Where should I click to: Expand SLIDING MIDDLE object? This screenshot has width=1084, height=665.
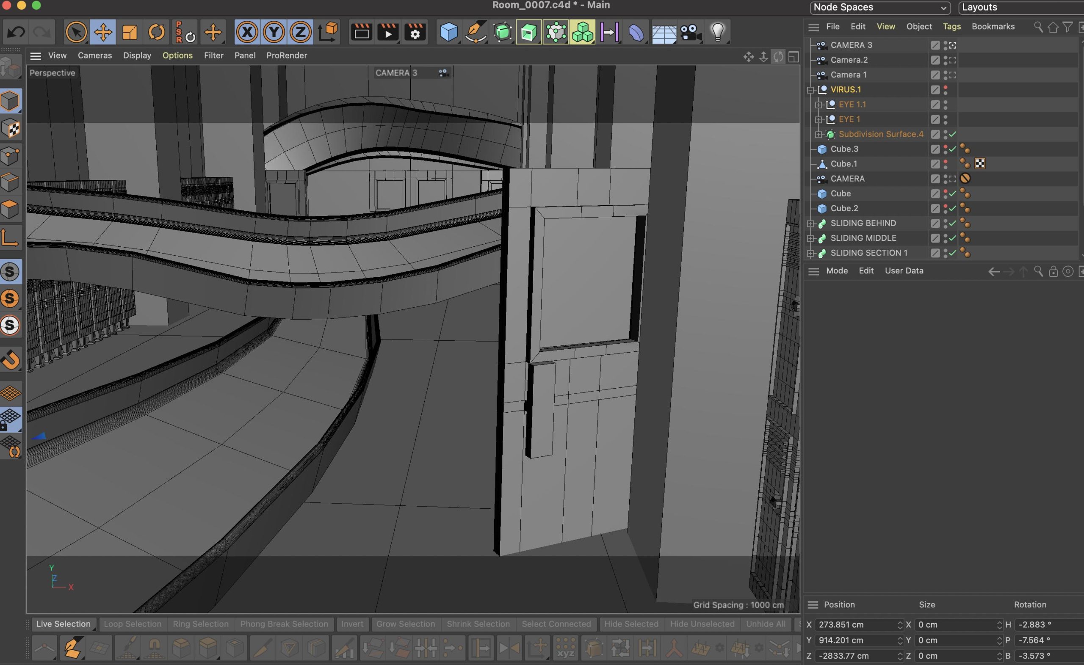tap(810, 238)
